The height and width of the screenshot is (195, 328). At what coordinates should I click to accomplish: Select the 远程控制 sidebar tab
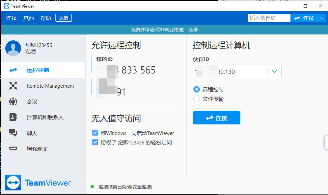43,70
